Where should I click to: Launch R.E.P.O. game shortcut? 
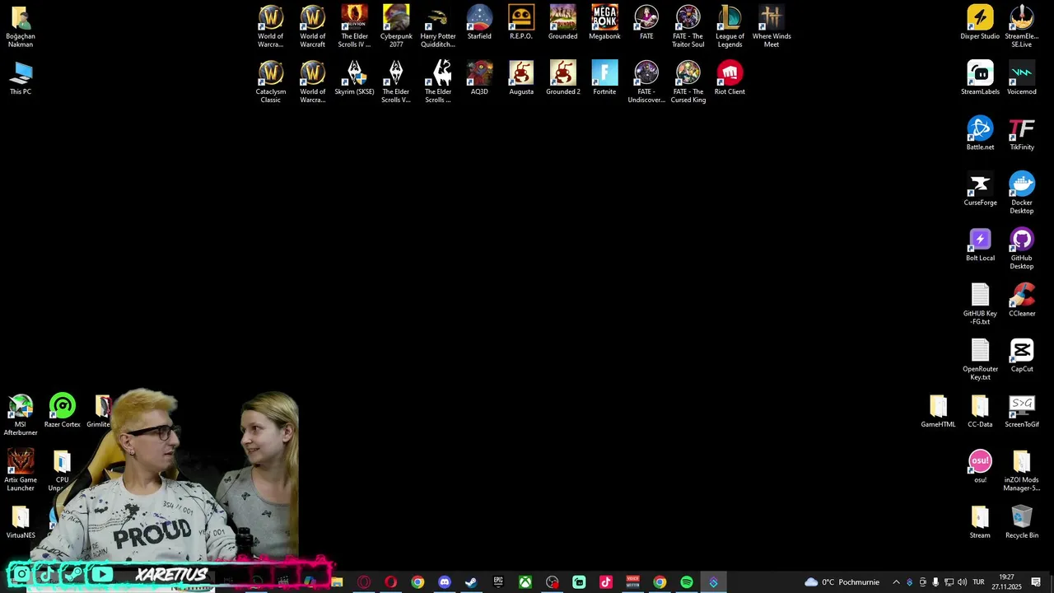(521, 22)
